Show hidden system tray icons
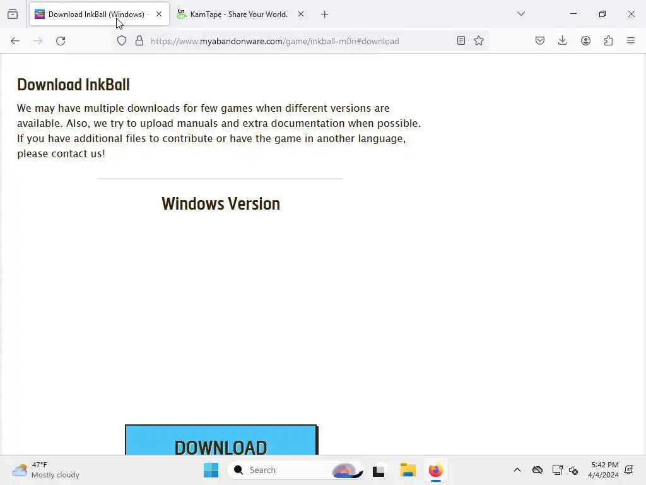Viewport: 646px width, 485px height. pyautogui.click(x=517, y=470)
